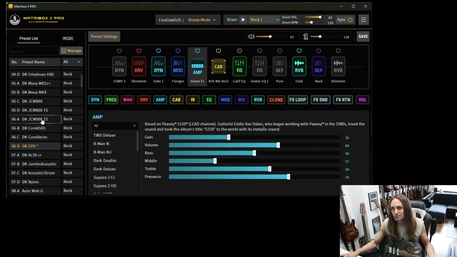Select the Shimmer RVB effect block
This screenshot has height=257, width=457.
pos(338,66)
